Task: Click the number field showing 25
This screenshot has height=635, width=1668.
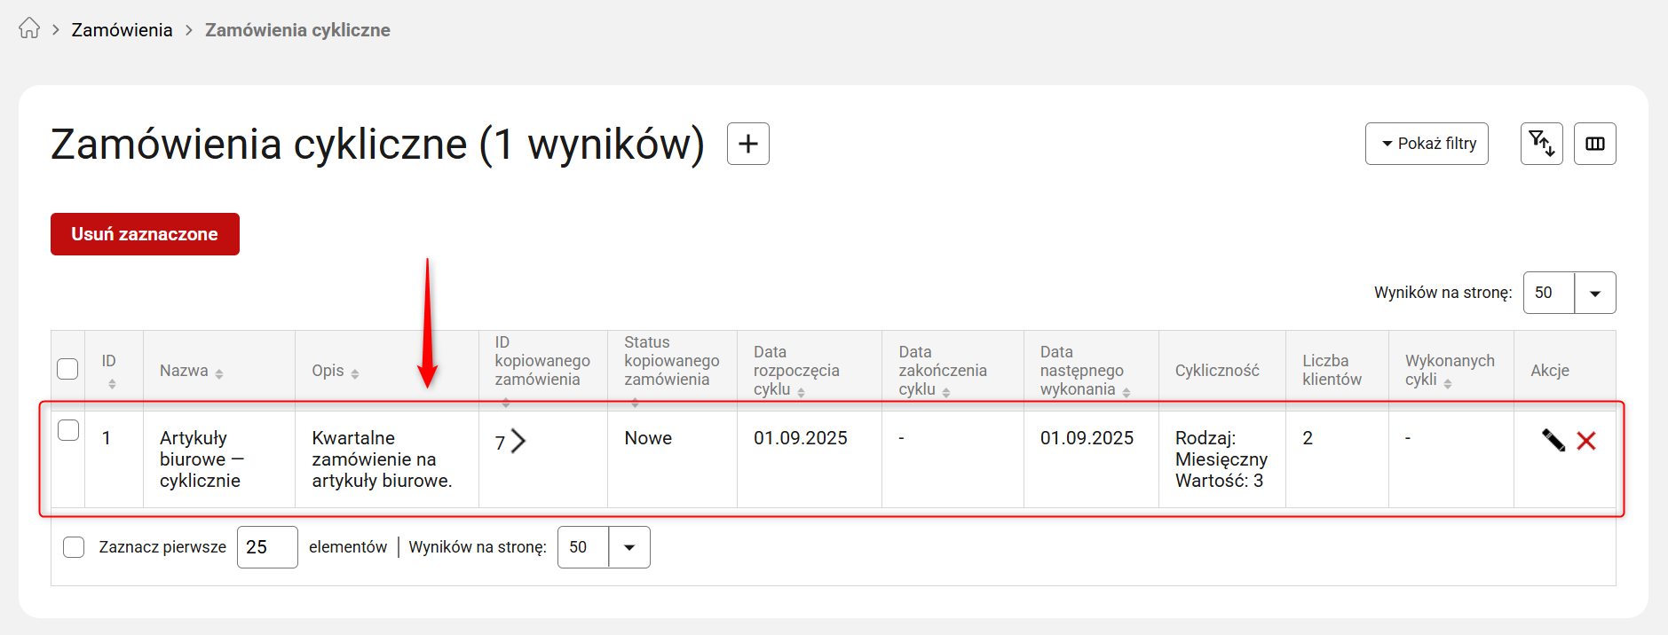Action: pyautogui.click(x=266, y=547)
